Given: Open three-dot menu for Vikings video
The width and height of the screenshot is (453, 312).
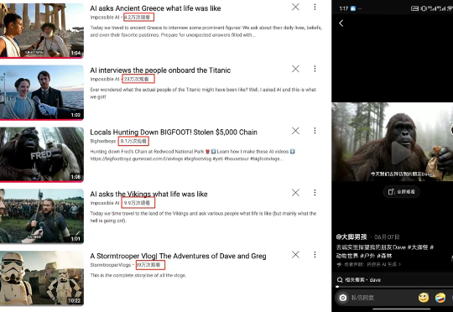Looking at the screenshot, I should coord(315,193).
